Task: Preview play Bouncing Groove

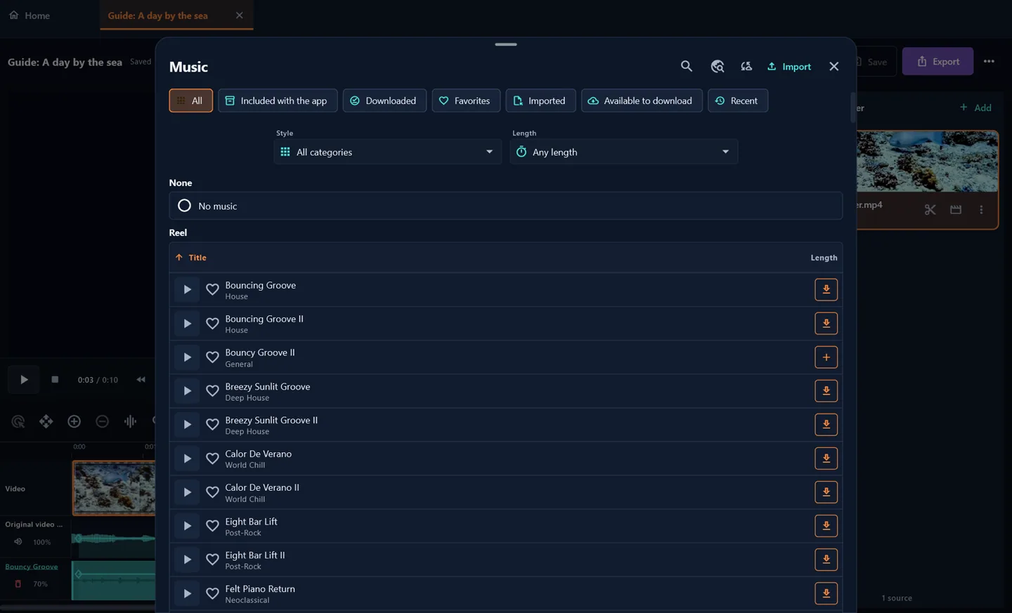Action: [187, 289]
